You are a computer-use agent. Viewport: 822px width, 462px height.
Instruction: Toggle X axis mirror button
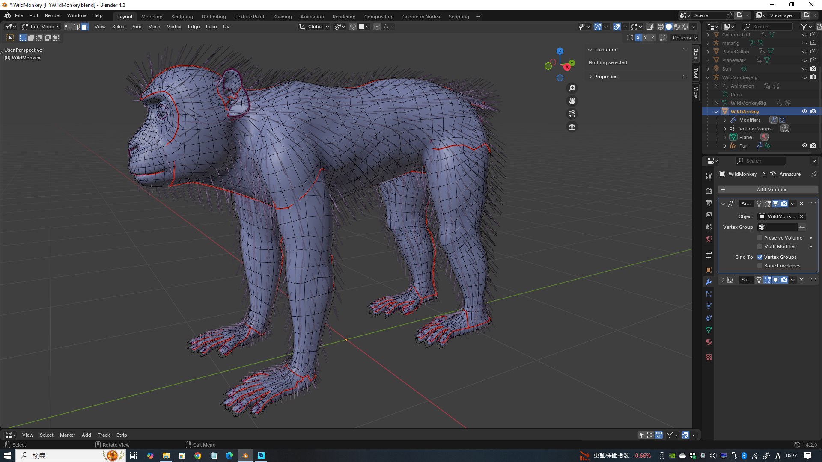click(x=638, y=38)
